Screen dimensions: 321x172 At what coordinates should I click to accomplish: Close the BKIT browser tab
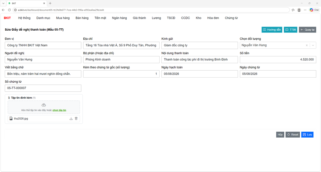click(x=44, y=3)
